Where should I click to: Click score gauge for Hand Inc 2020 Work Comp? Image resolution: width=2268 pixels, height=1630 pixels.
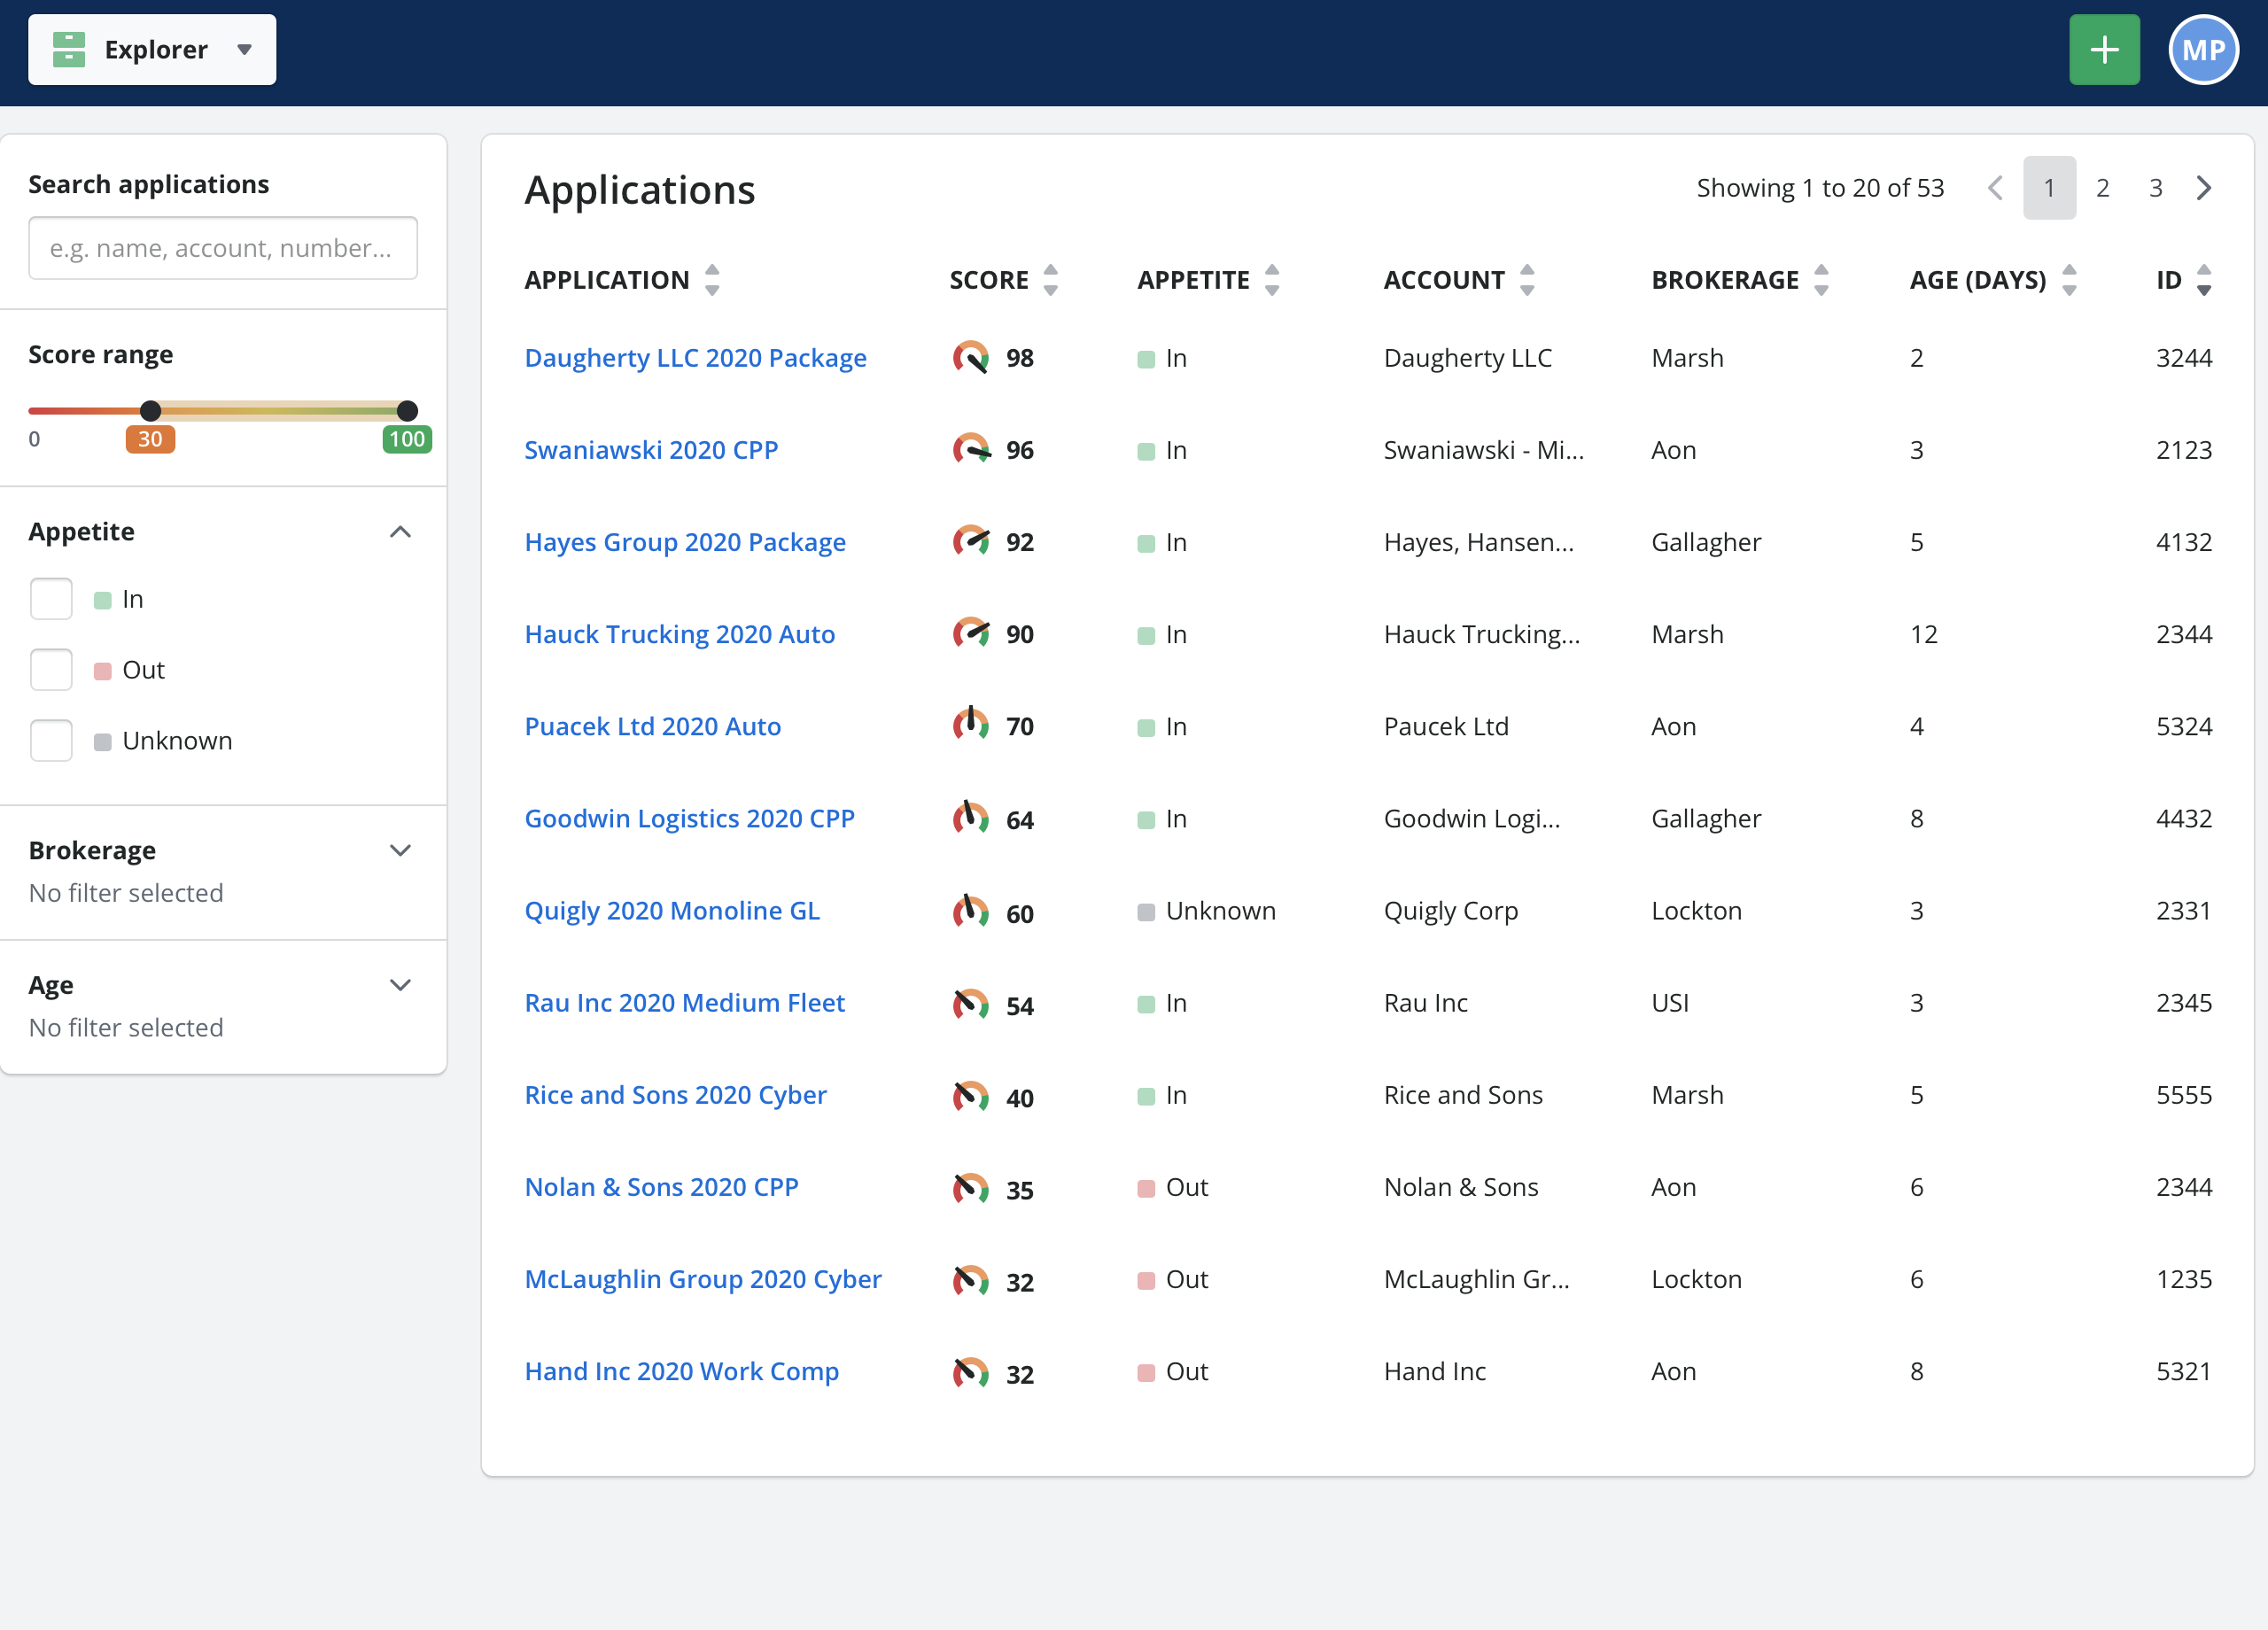click(970, 1371)
